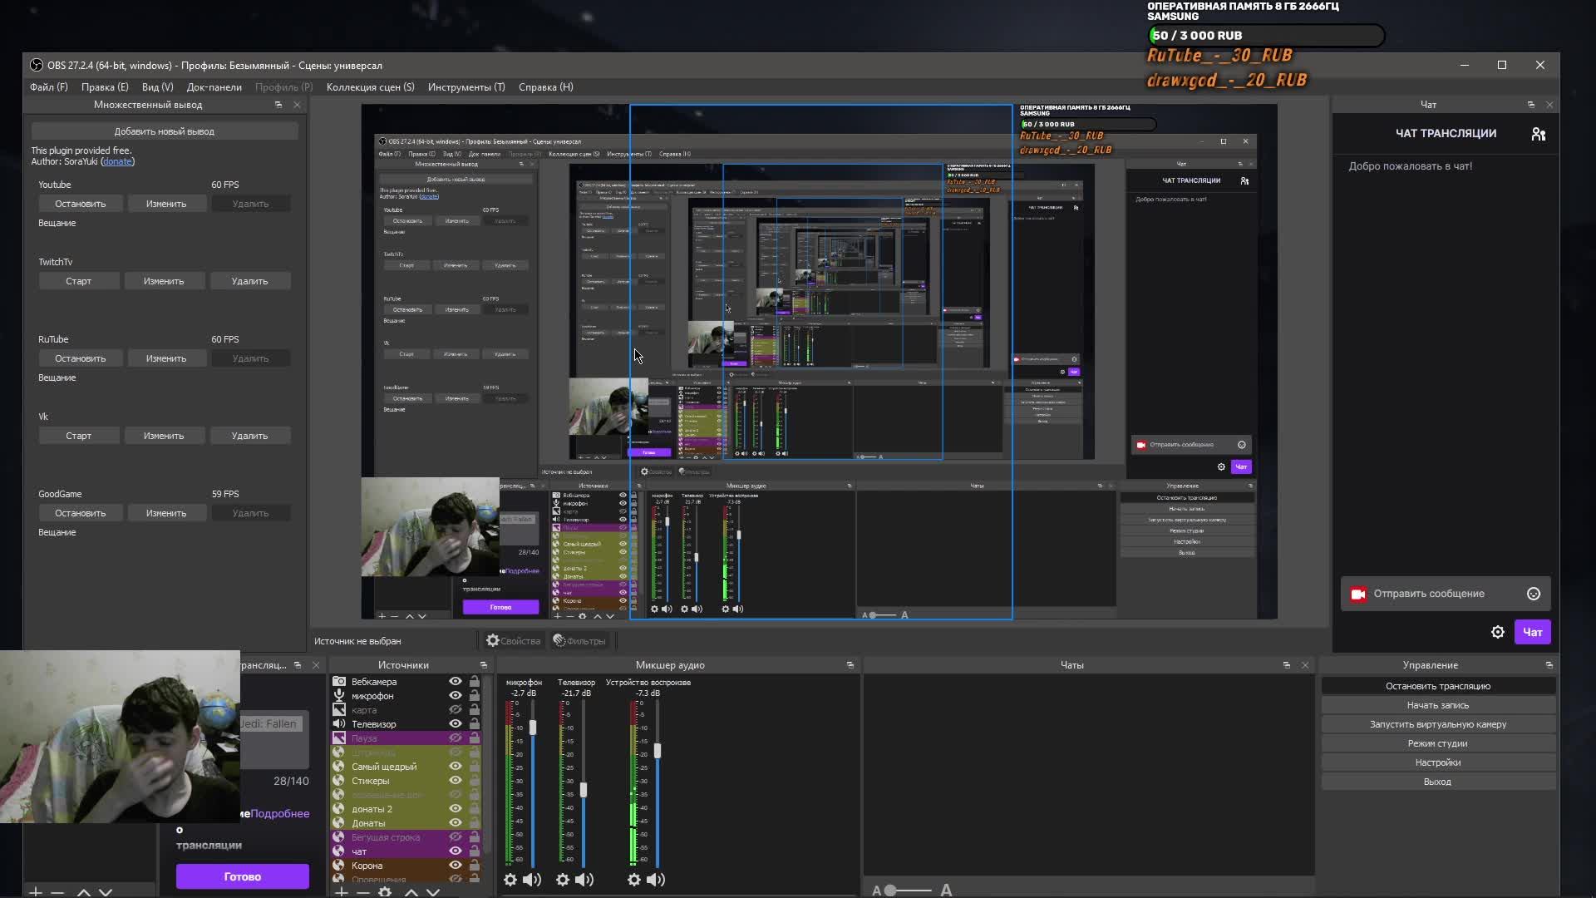Mute the микрофон audio channel speaker
This screenshot has height=898, width=1596.
click(532, 880)
